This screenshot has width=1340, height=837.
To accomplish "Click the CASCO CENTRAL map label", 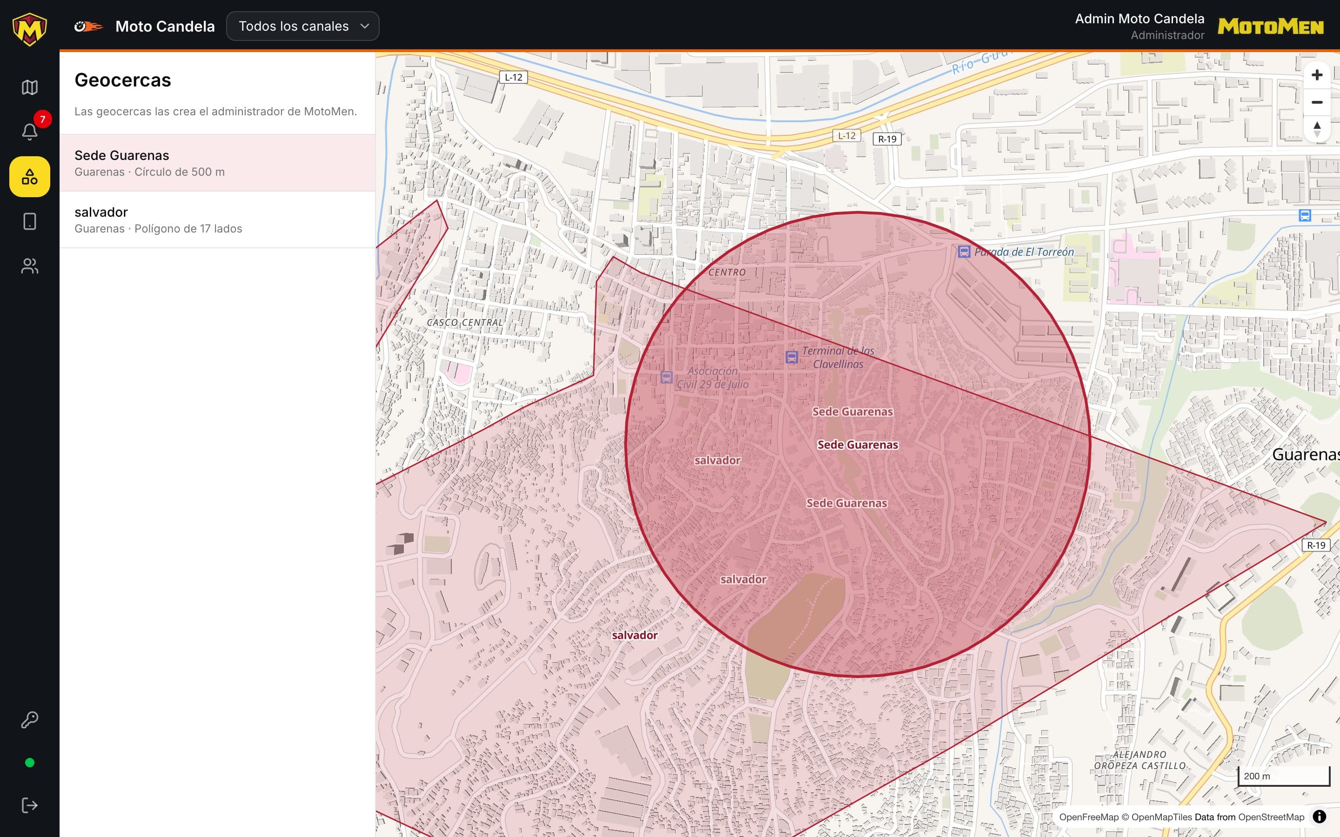I will (x=464, y=322).
